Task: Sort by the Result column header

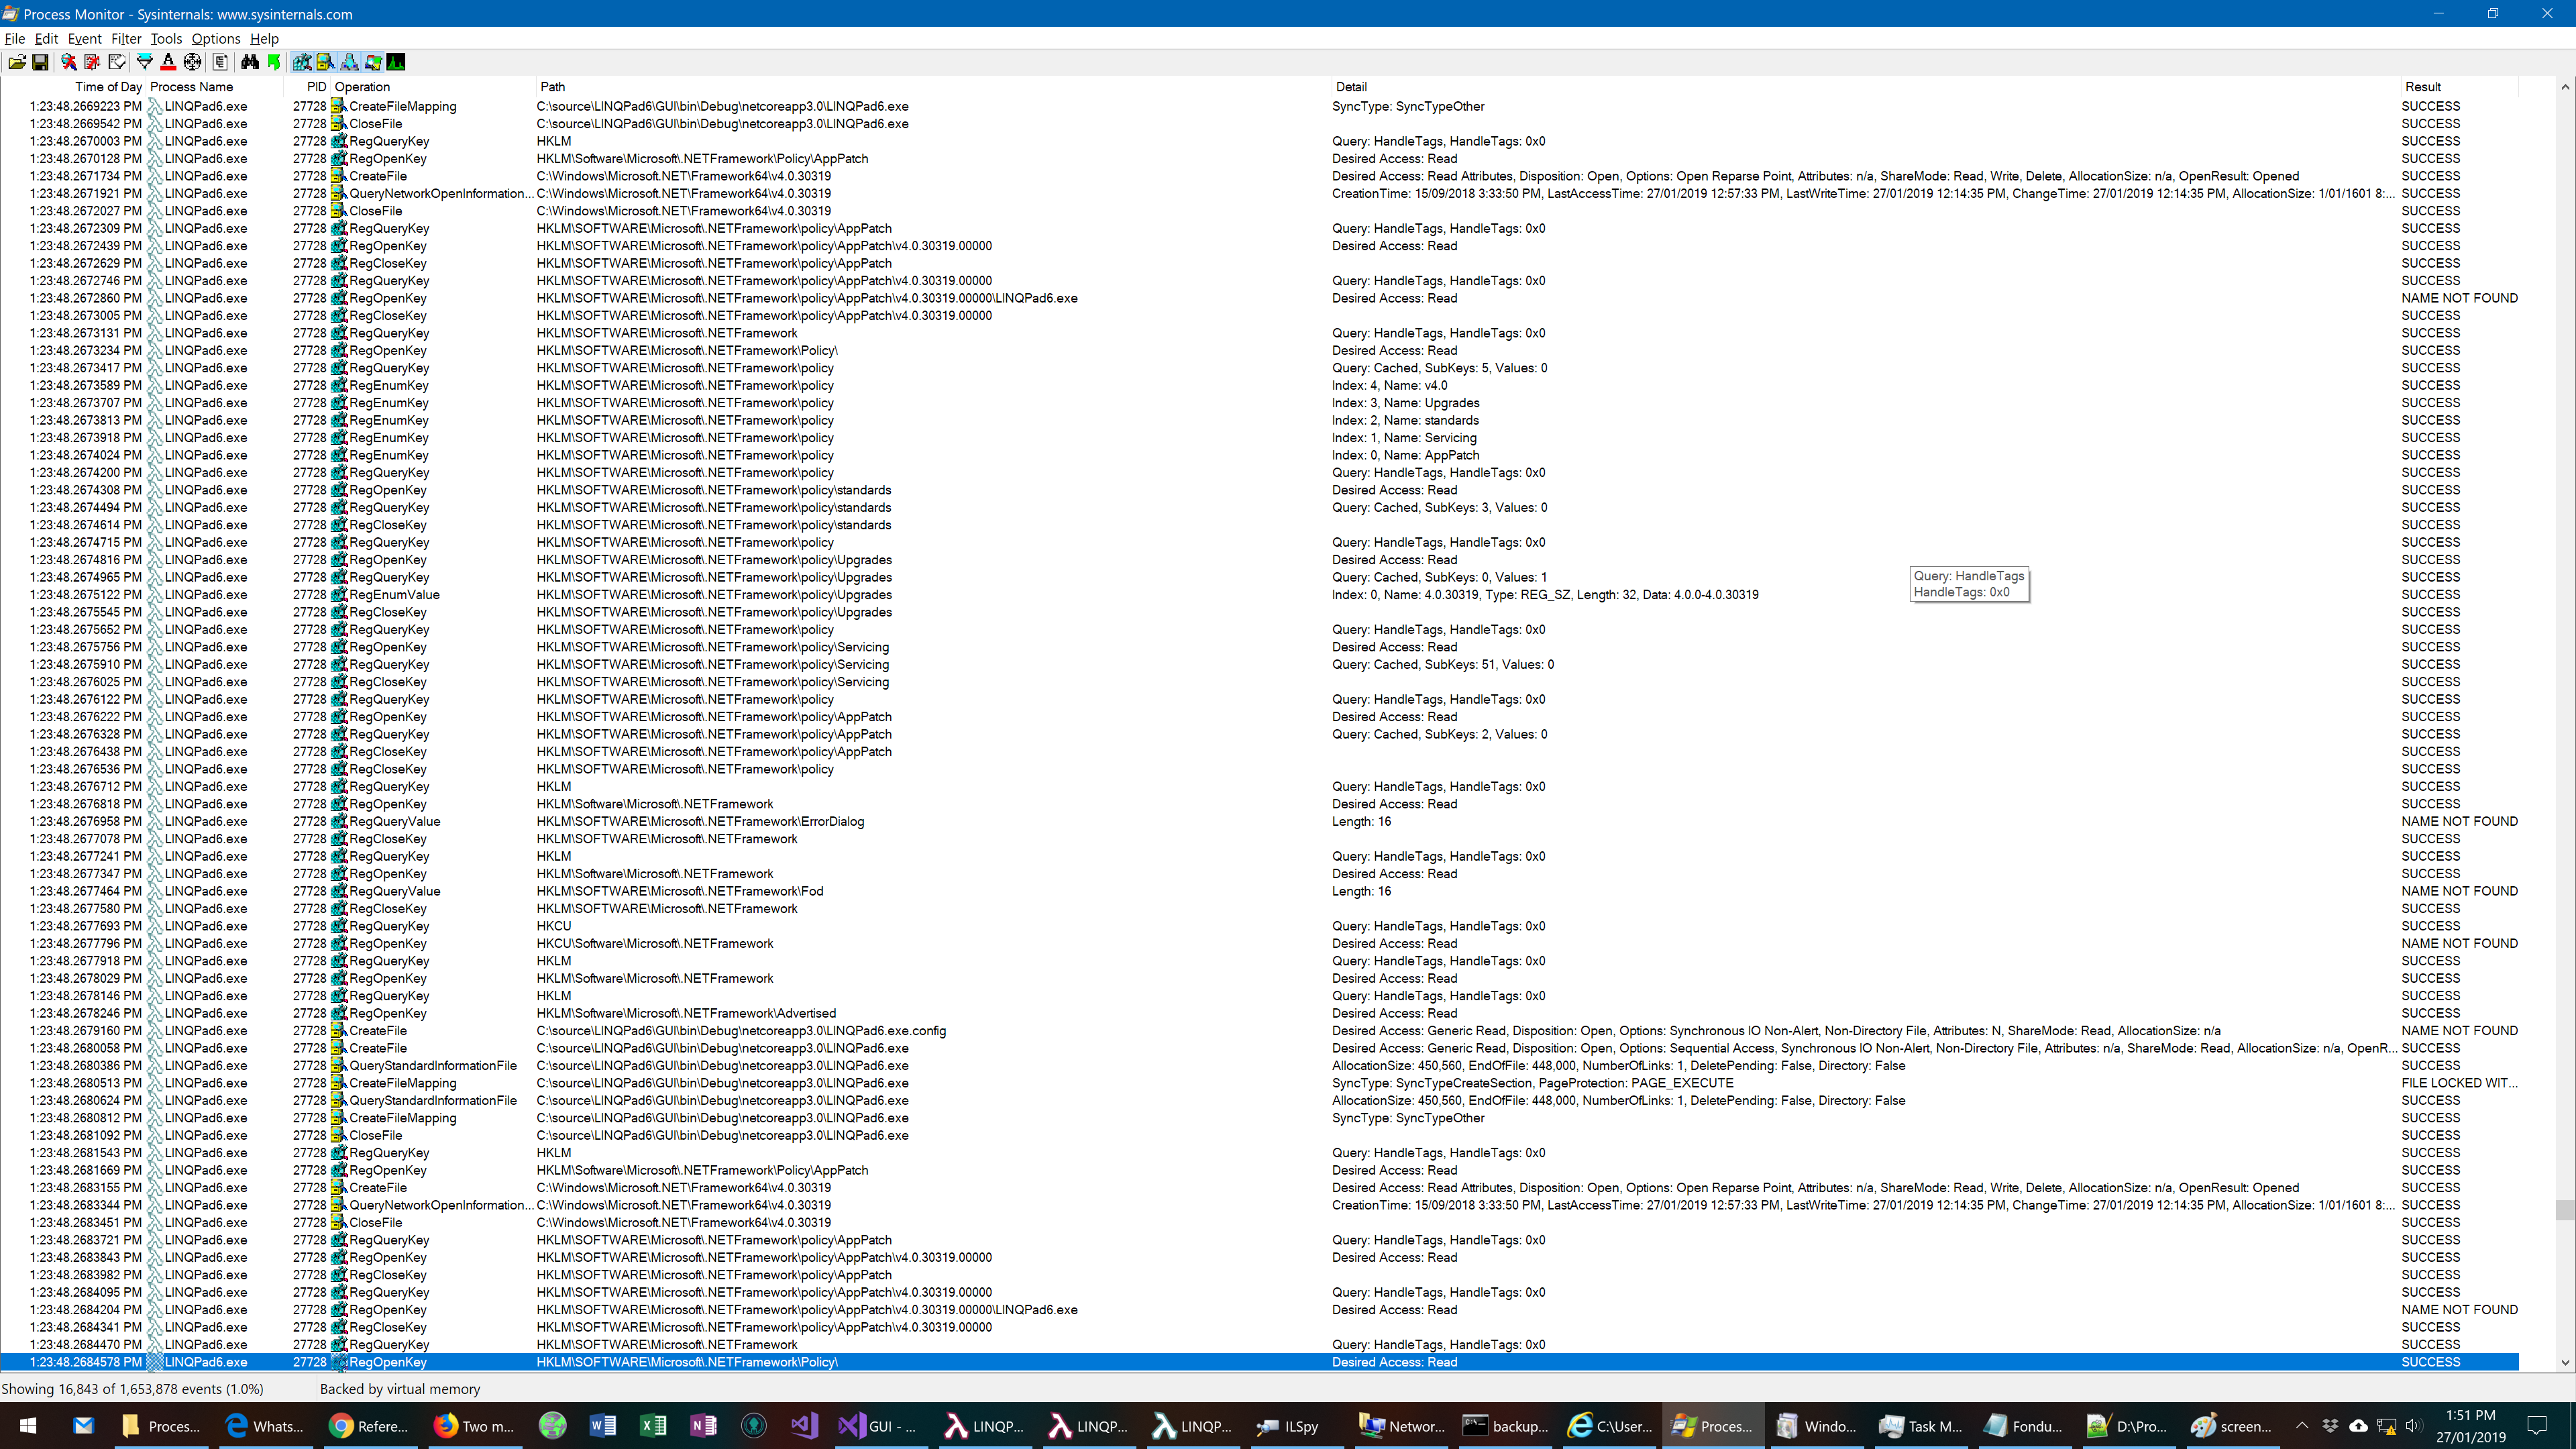Action: tap(2424, 87)
